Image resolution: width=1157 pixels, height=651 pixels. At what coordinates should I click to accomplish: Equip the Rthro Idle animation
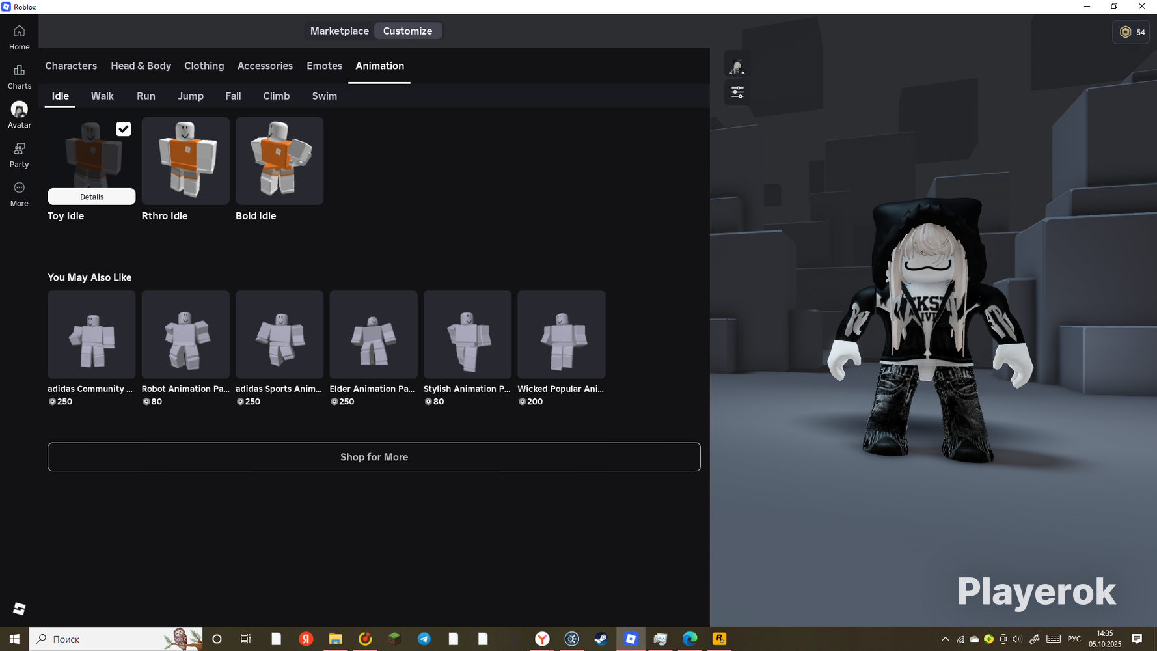click(185, 161)
